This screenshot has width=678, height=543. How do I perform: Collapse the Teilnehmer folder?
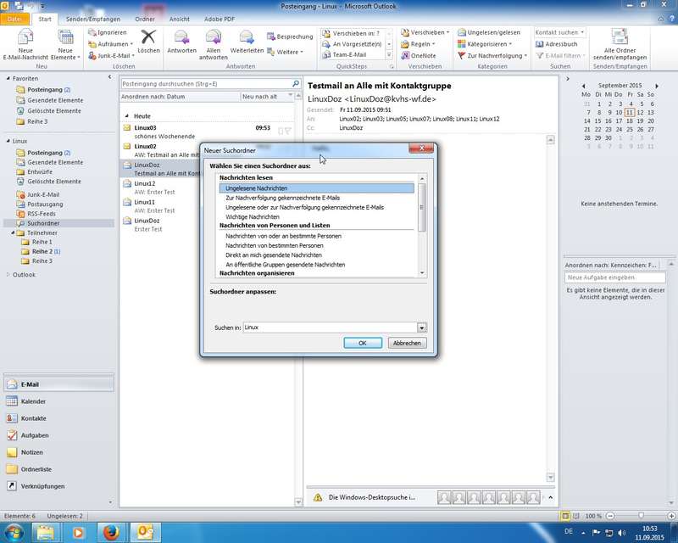(14, 232)
